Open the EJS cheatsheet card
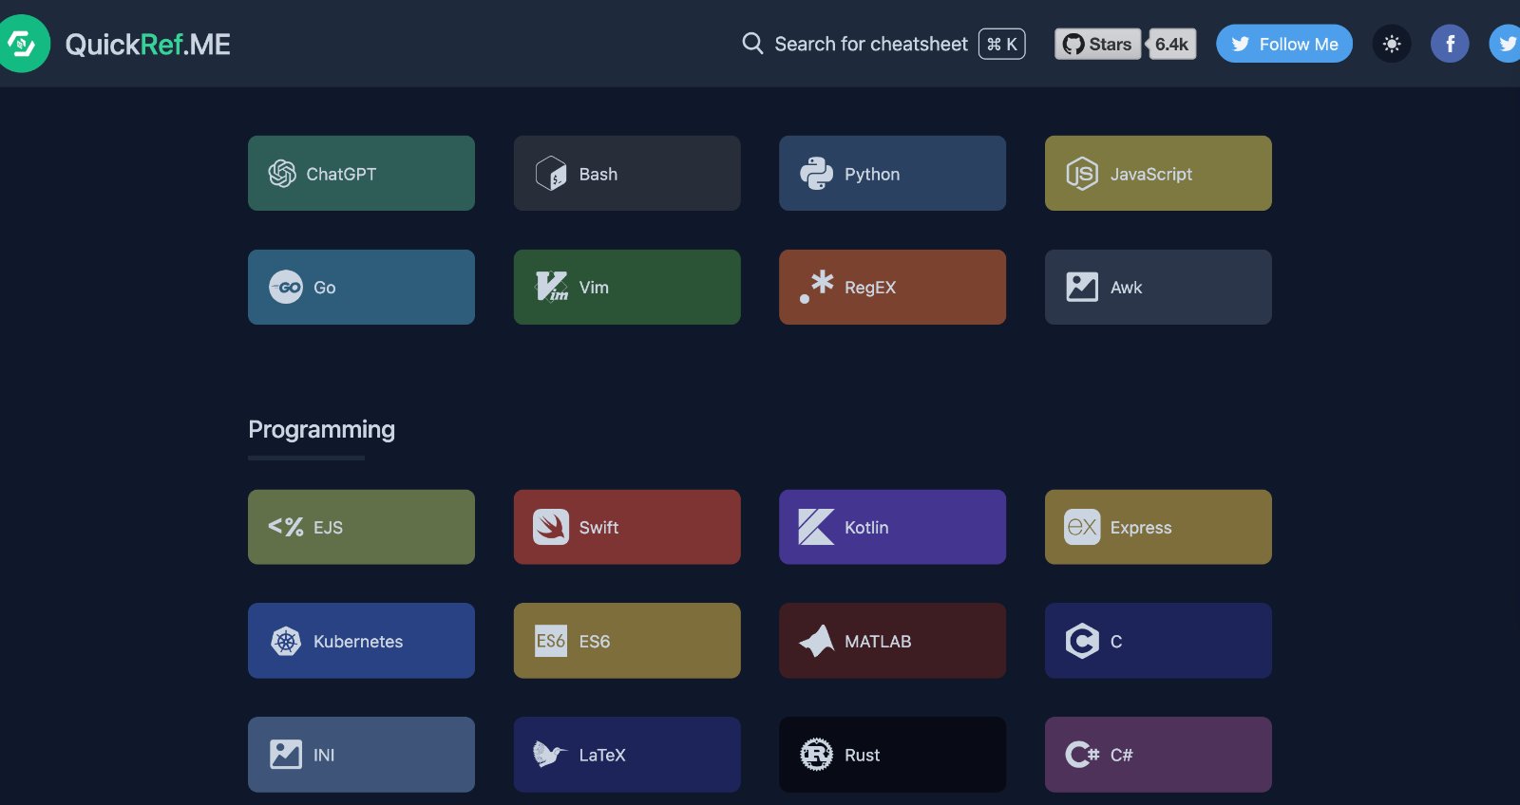 (x=361, y=527)
